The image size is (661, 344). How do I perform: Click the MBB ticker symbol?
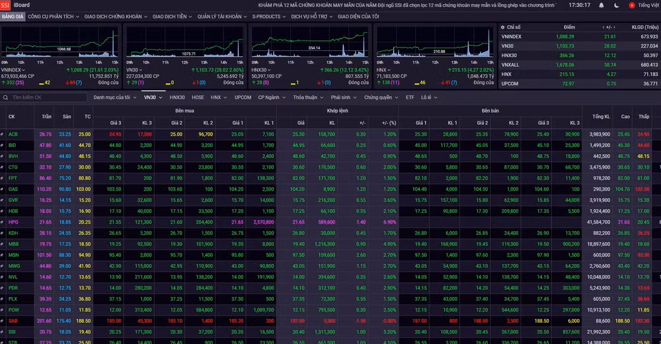pyautogui.click(x=13, y=244)
